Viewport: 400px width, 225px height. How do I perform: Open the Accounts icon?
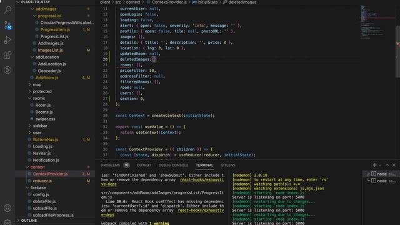click(7, 208)
